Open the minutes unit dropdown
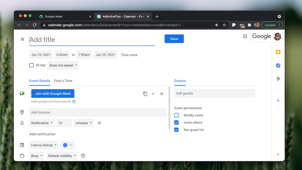This screenshot has height=170, width=302. pos(84,123)
